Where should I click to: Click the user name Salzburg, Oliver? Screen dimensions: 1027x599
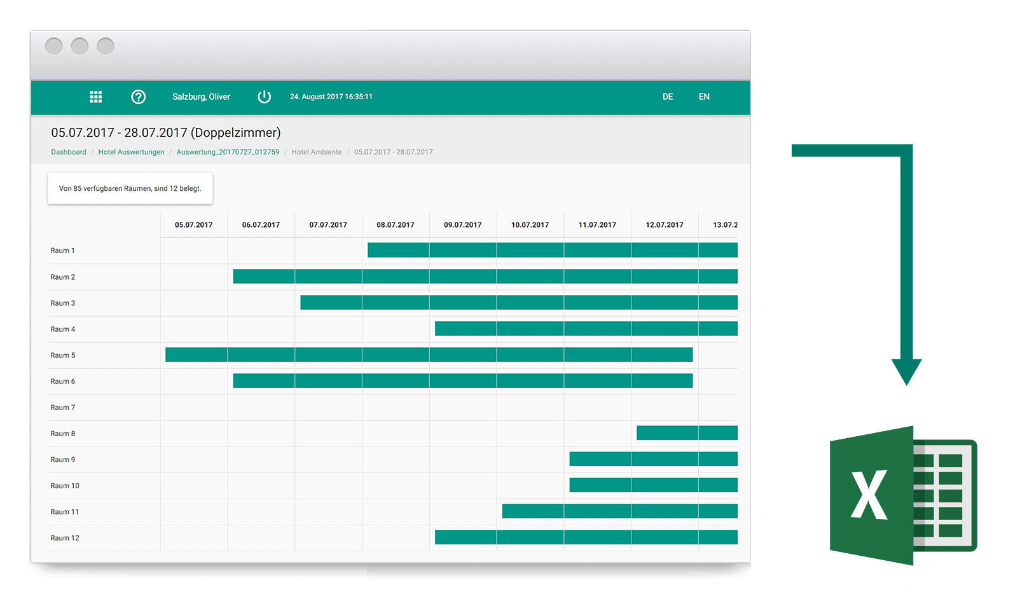[x=201, y=97]
